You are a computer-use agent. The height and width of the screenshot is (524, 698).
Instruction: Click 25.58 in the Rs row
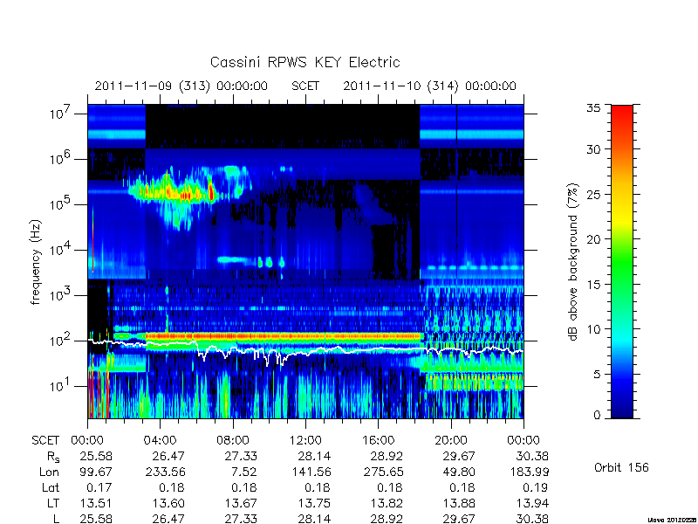point(96,456)
